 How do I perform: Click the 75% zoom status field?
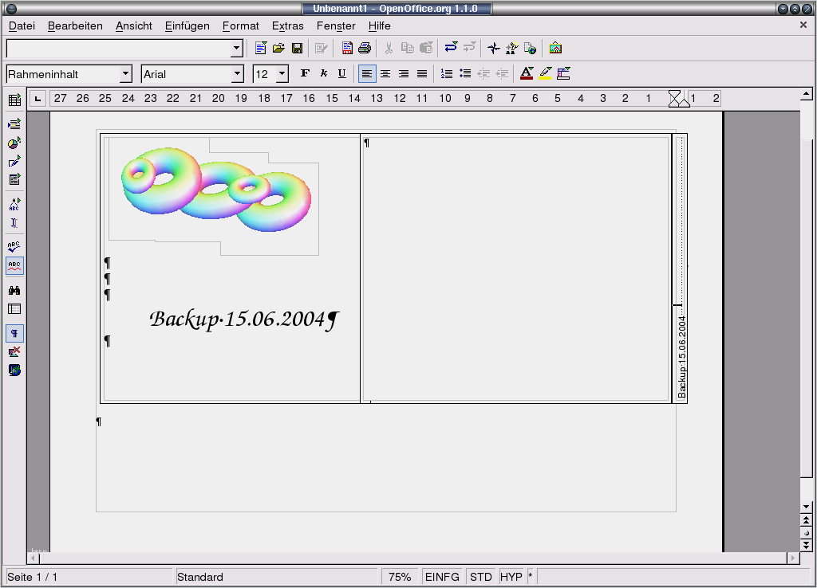(400, 577)
